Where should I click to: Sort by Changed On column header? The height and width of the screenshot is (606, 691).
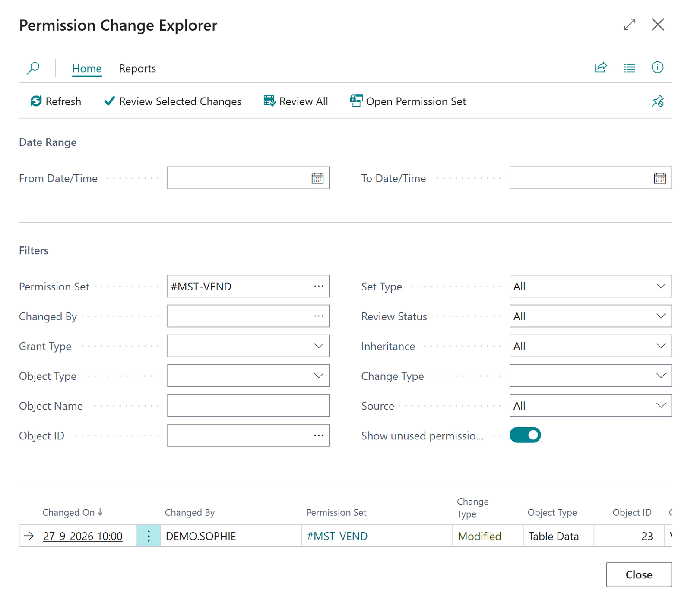click(x=73, y=512)
